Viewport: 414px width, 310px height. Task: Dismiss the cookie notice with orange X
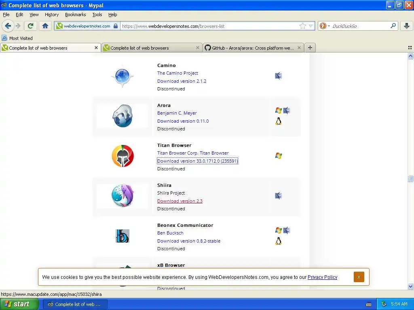pos(359,277)
